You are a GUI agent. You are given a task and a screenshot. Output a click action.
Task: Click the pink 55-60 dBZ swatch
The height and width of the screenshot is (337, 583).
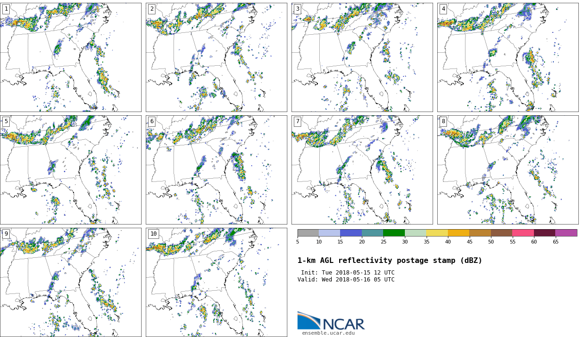click(523, 233)
